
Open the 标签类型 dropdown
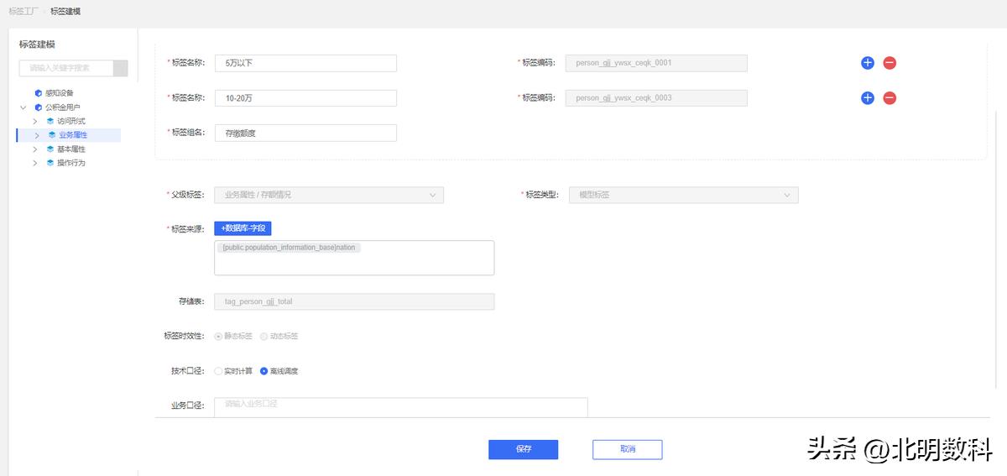pyautogui.click(x=683, y=195)
